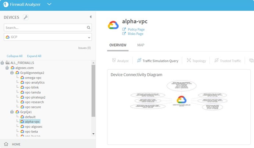Image resolution: width=254 pixels, height=148 pixels.
Task: Click the wrench icon beside DEVICES
Action: point(25,17)
